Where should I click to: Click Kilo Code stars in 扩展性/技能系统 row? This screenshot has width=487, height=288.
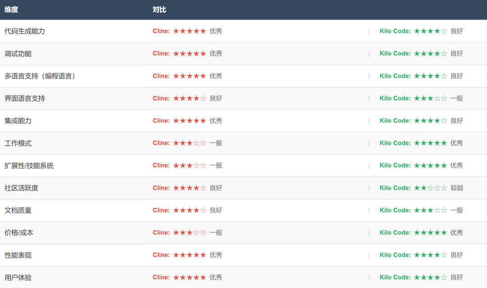point(431,165)
